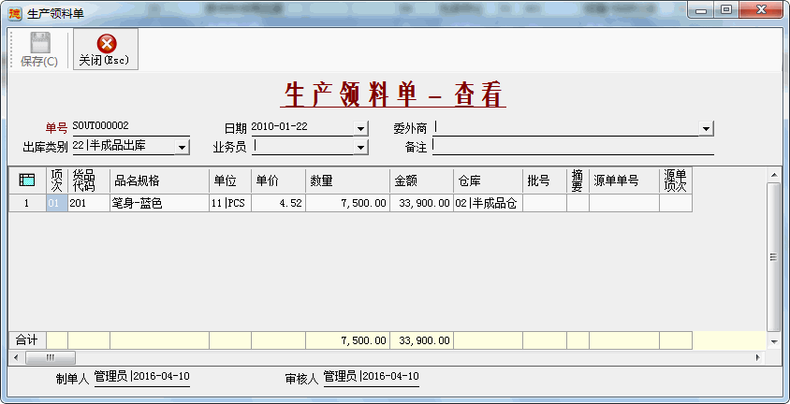Minimize the 生产领料单 window
790x404 pixels.
[701, 10]
